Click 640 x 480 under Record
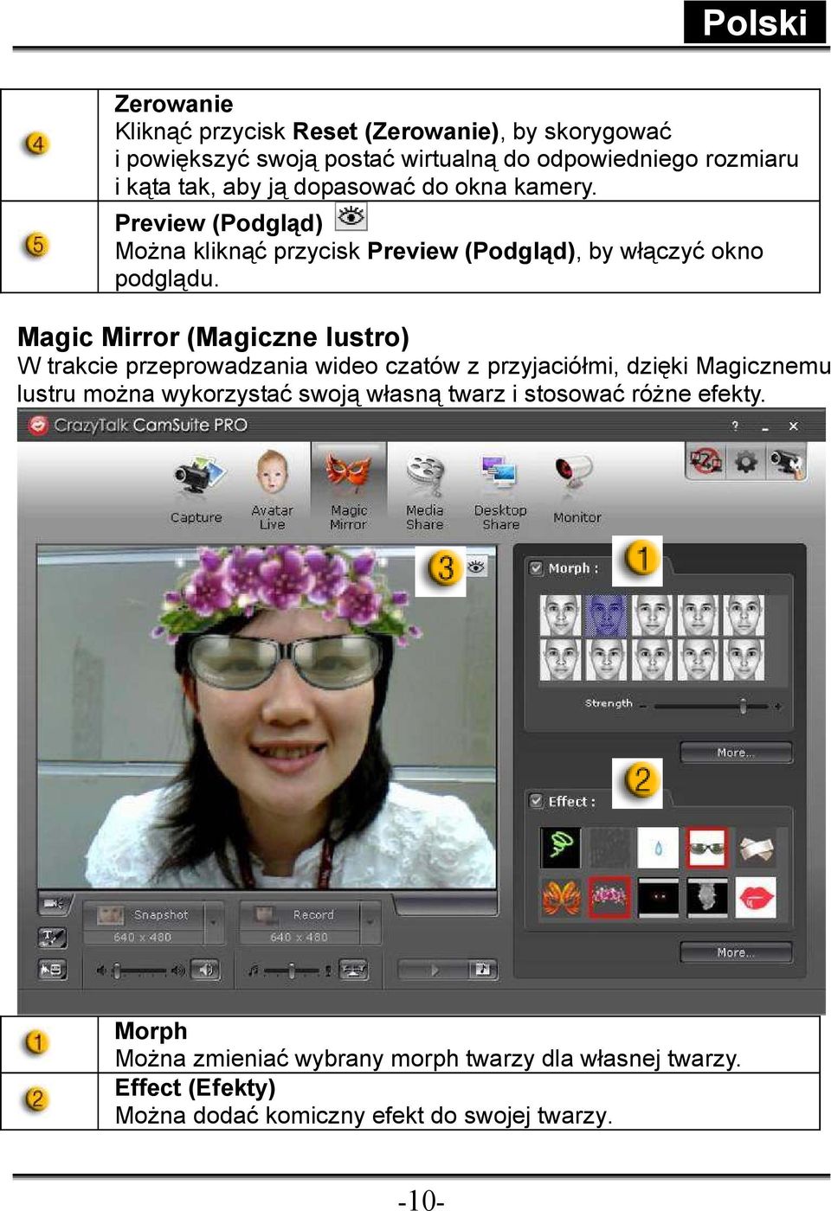Viewport: 831px width, 1211px height. click(299, 937)
